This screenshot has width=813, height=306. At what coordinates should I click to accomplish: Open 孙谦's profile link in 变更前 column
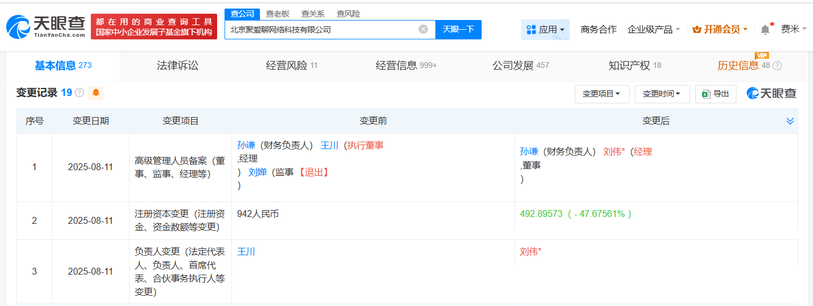pyautogui.click(x=246, y=145)
